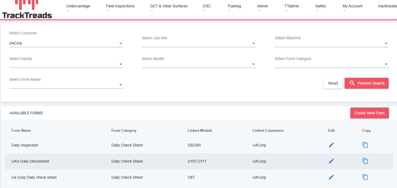Open the Field Inspections menu
Viewport: 397px width, 188px height.
pyautogui.click(x=120, y=6)
